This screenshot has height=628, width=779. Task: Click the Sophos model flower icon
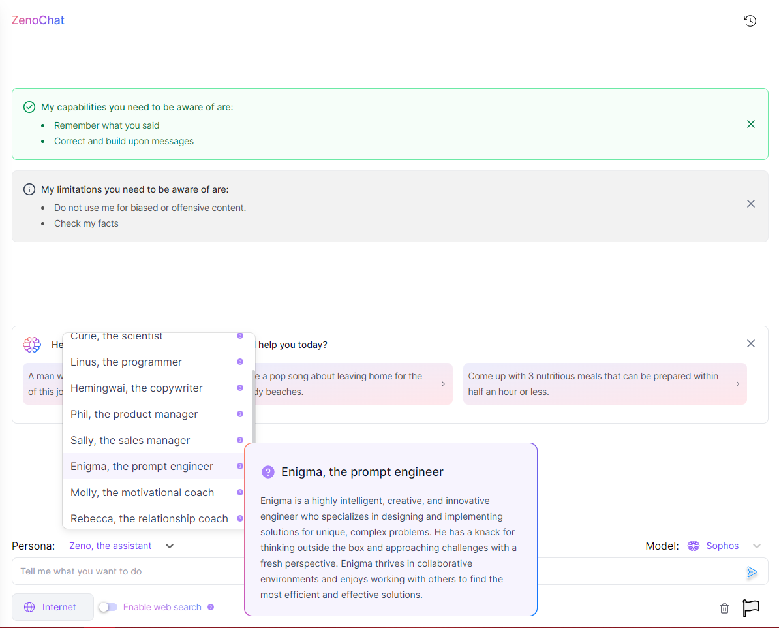coord(694,546)
